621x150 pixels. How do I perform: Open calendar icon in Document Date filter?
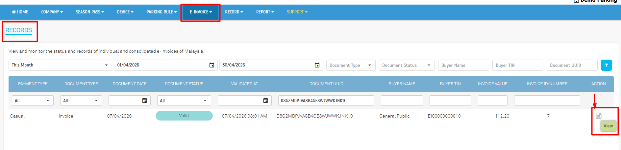tap(144, 101)
